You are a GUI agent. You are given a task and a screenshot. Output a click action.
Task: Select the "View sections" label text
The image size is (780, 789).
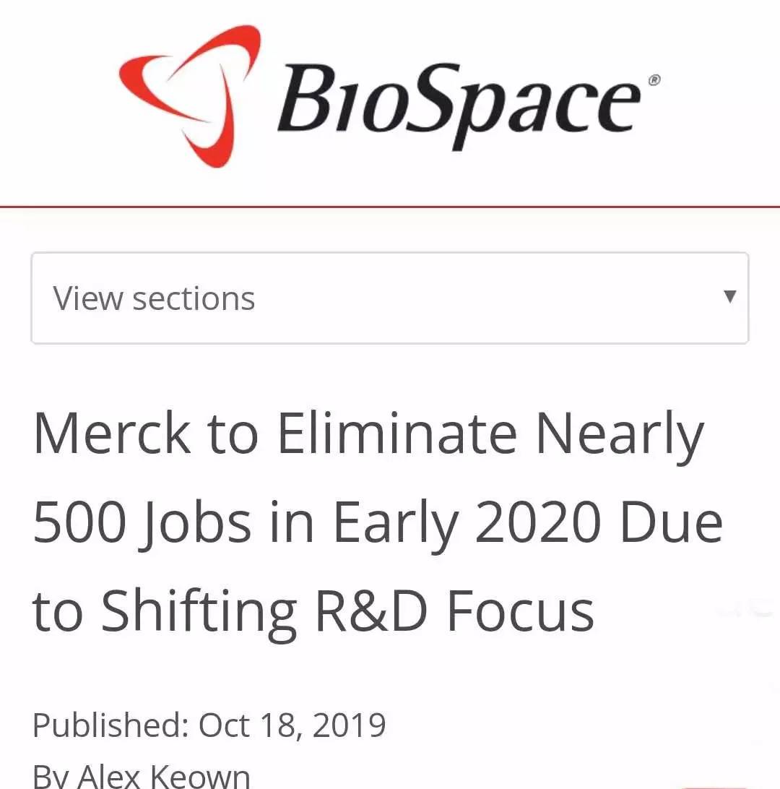tap(154, 299)
